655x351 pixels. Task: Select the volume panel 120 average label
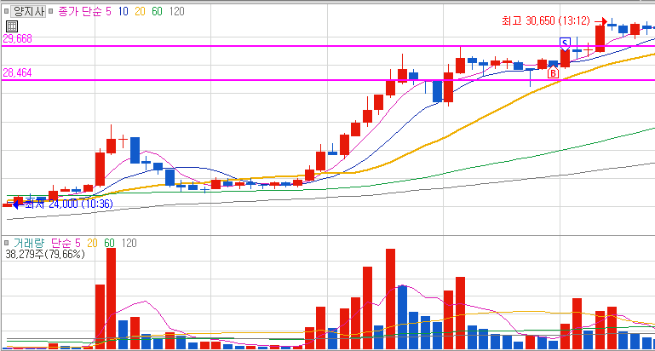pos(129,243)
